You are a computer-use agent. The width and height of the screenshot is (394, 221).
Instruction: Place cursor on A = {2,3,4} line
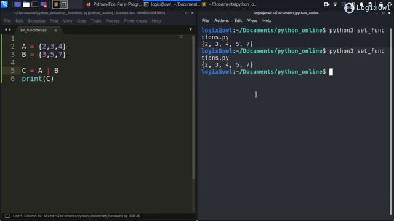[44, 47]
